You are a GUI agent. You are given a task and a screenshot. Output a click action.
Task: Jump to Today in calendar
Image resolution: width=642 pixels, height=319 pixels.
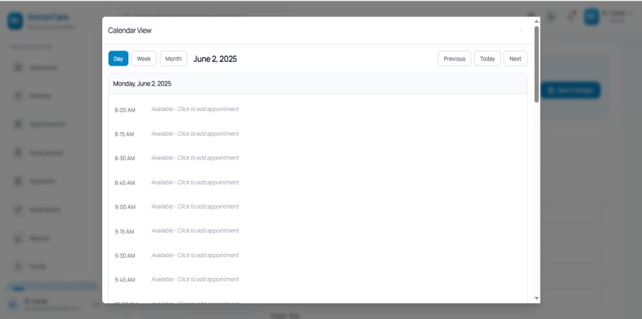[487, 58]
